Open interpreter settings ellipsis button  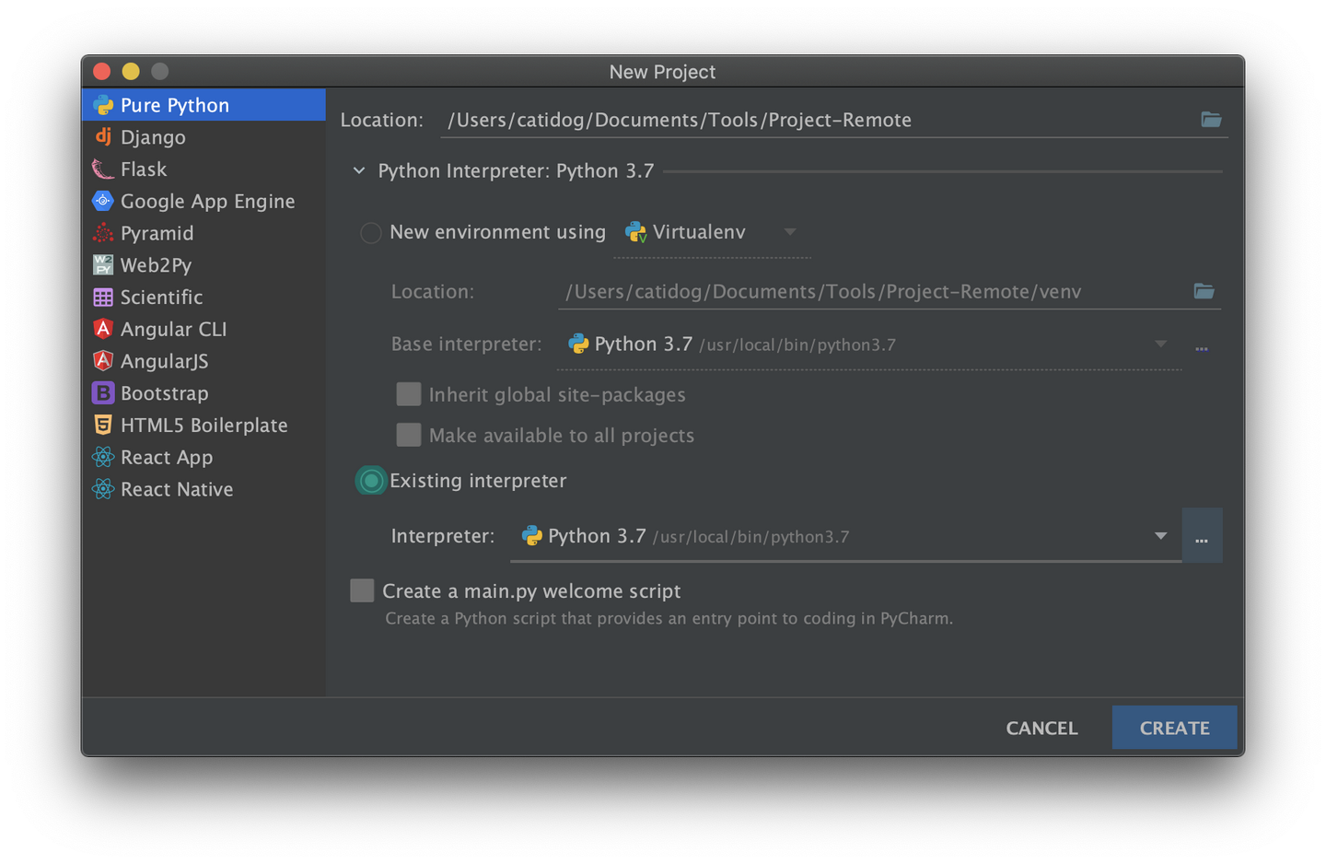click(x=1202, y=536)
